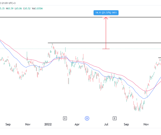This screenshot has height=135, width=161.
Task: Click the close value C65.52
Action: click(x=27, y=9)
